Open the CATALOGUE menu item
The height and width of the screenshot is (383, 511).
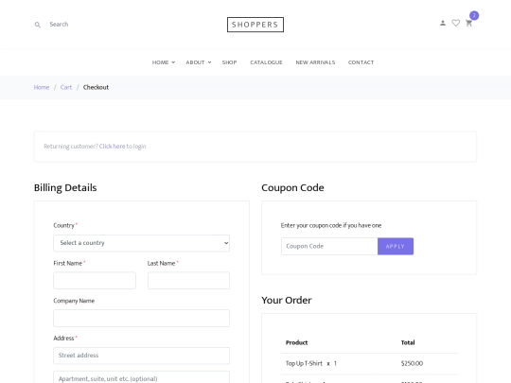tap(266, 62)
